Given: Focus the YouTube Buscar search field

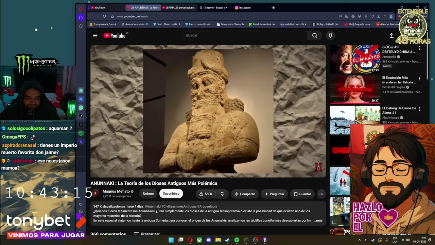Looking at the screenshot, I should pyautogui.click(x=245, y=35).
